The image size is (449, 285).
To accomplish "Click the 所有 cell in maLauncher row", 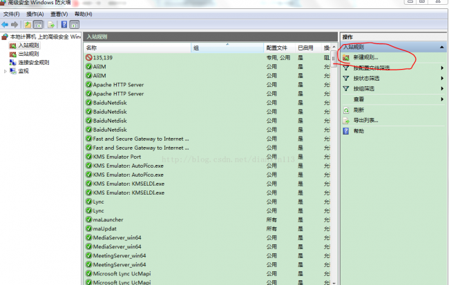I will point(271,219).
